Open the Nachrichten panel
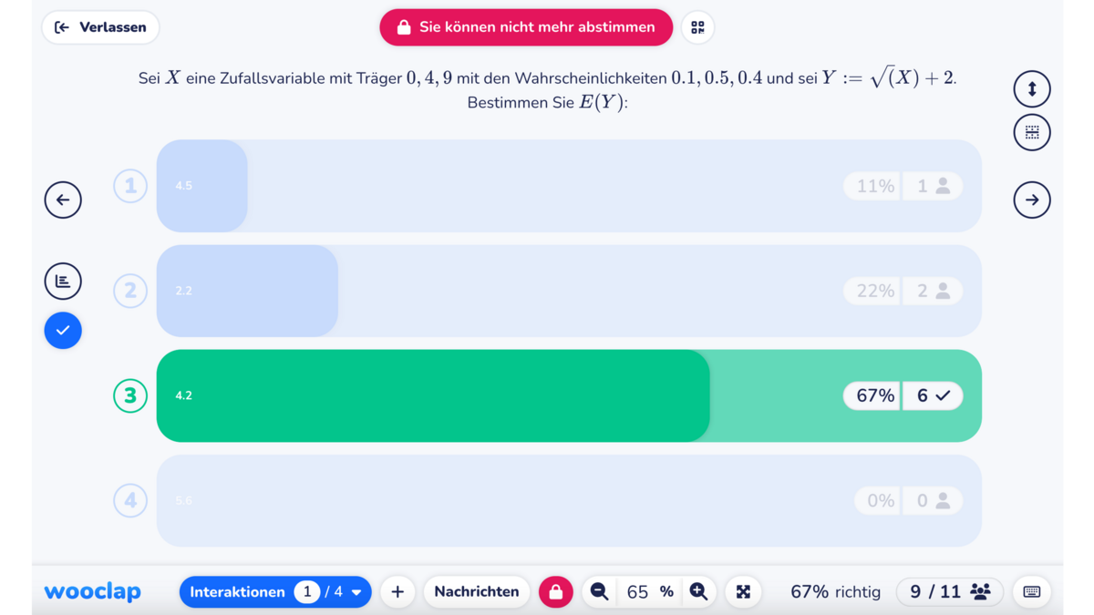Image resolution: width=1094 pixels, height=615 pixels. (x=476, y=591)
